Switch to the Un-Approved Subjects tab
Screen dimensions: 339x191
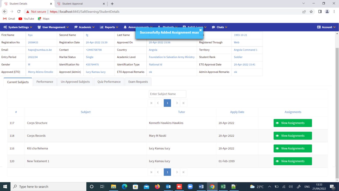coord(75,82)
